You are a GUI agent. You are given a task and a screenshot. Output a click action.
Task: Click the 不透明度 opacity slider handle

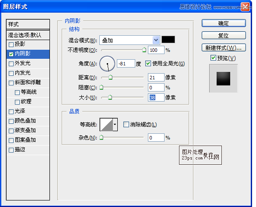(144, 50)
